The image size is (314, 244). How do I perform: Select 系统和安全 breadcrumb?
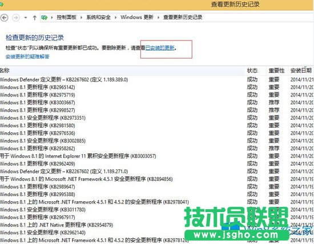(x=98, y=18)
